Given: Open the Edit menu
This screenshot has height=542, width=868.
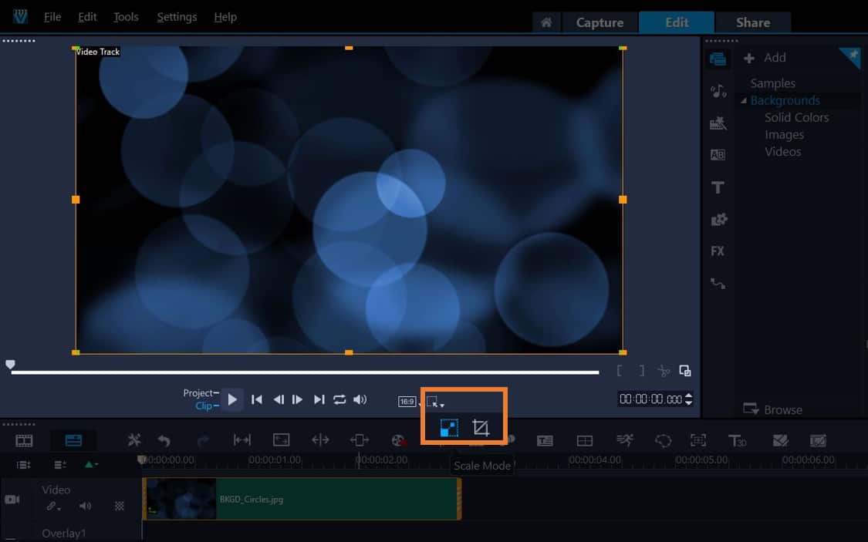Looking at the screenshot, I should (x=87, y=17).
